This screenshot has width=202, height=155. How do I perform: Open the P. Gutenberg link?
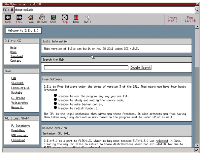click(21, 126)
